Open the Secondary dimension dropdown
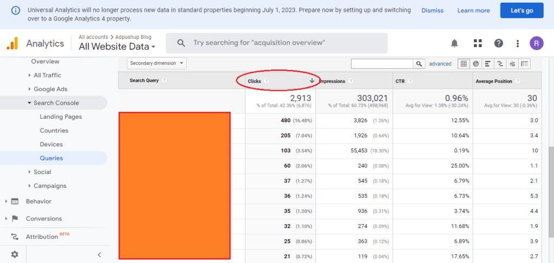The width and height of the screenshot is (554, 263). pos(156,63)
